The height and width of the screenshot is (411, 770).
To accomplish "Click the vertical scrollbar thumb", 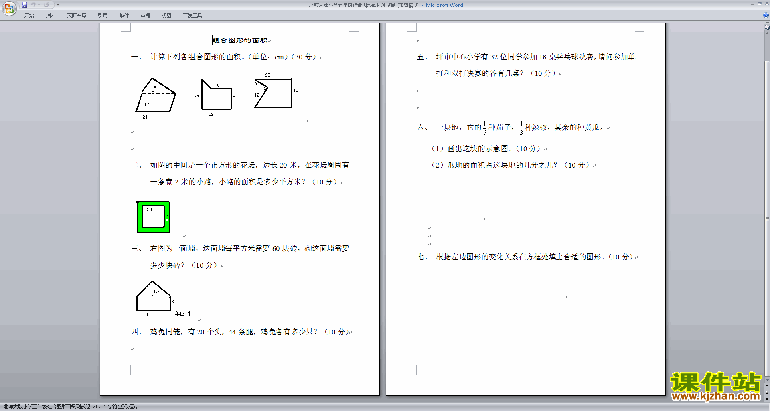I will (x=767, y=219).
